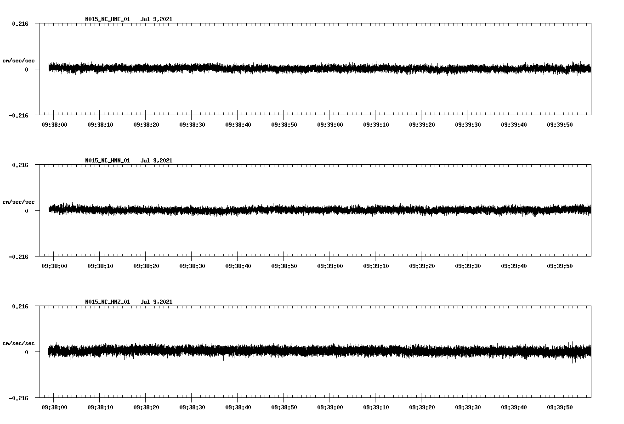Click the cm/sec/sec label on bottom plot
The width and height of the screenshot is (624, 424).
(19, 342)
